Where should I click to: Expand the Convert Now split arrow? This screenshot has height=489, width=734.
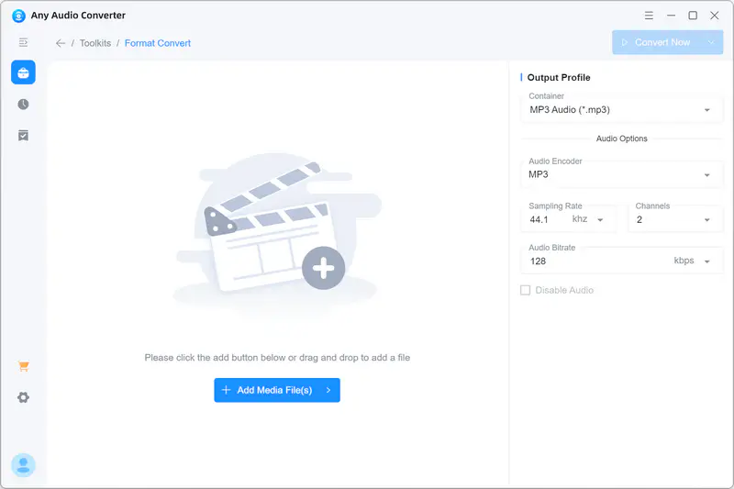(711, 42)
